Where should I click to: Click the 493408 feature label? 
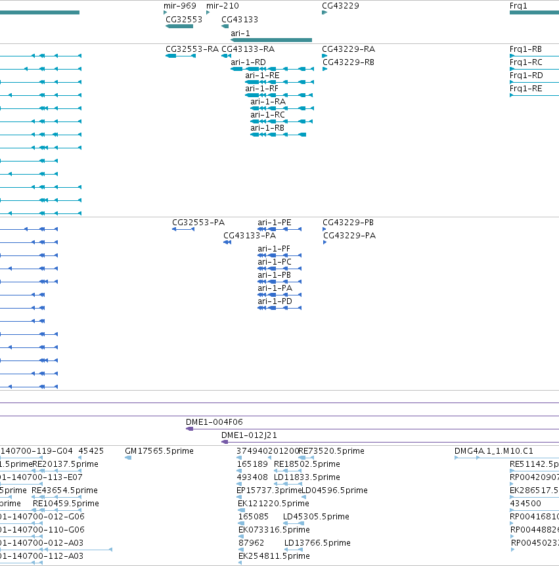(x=252, y=477)
